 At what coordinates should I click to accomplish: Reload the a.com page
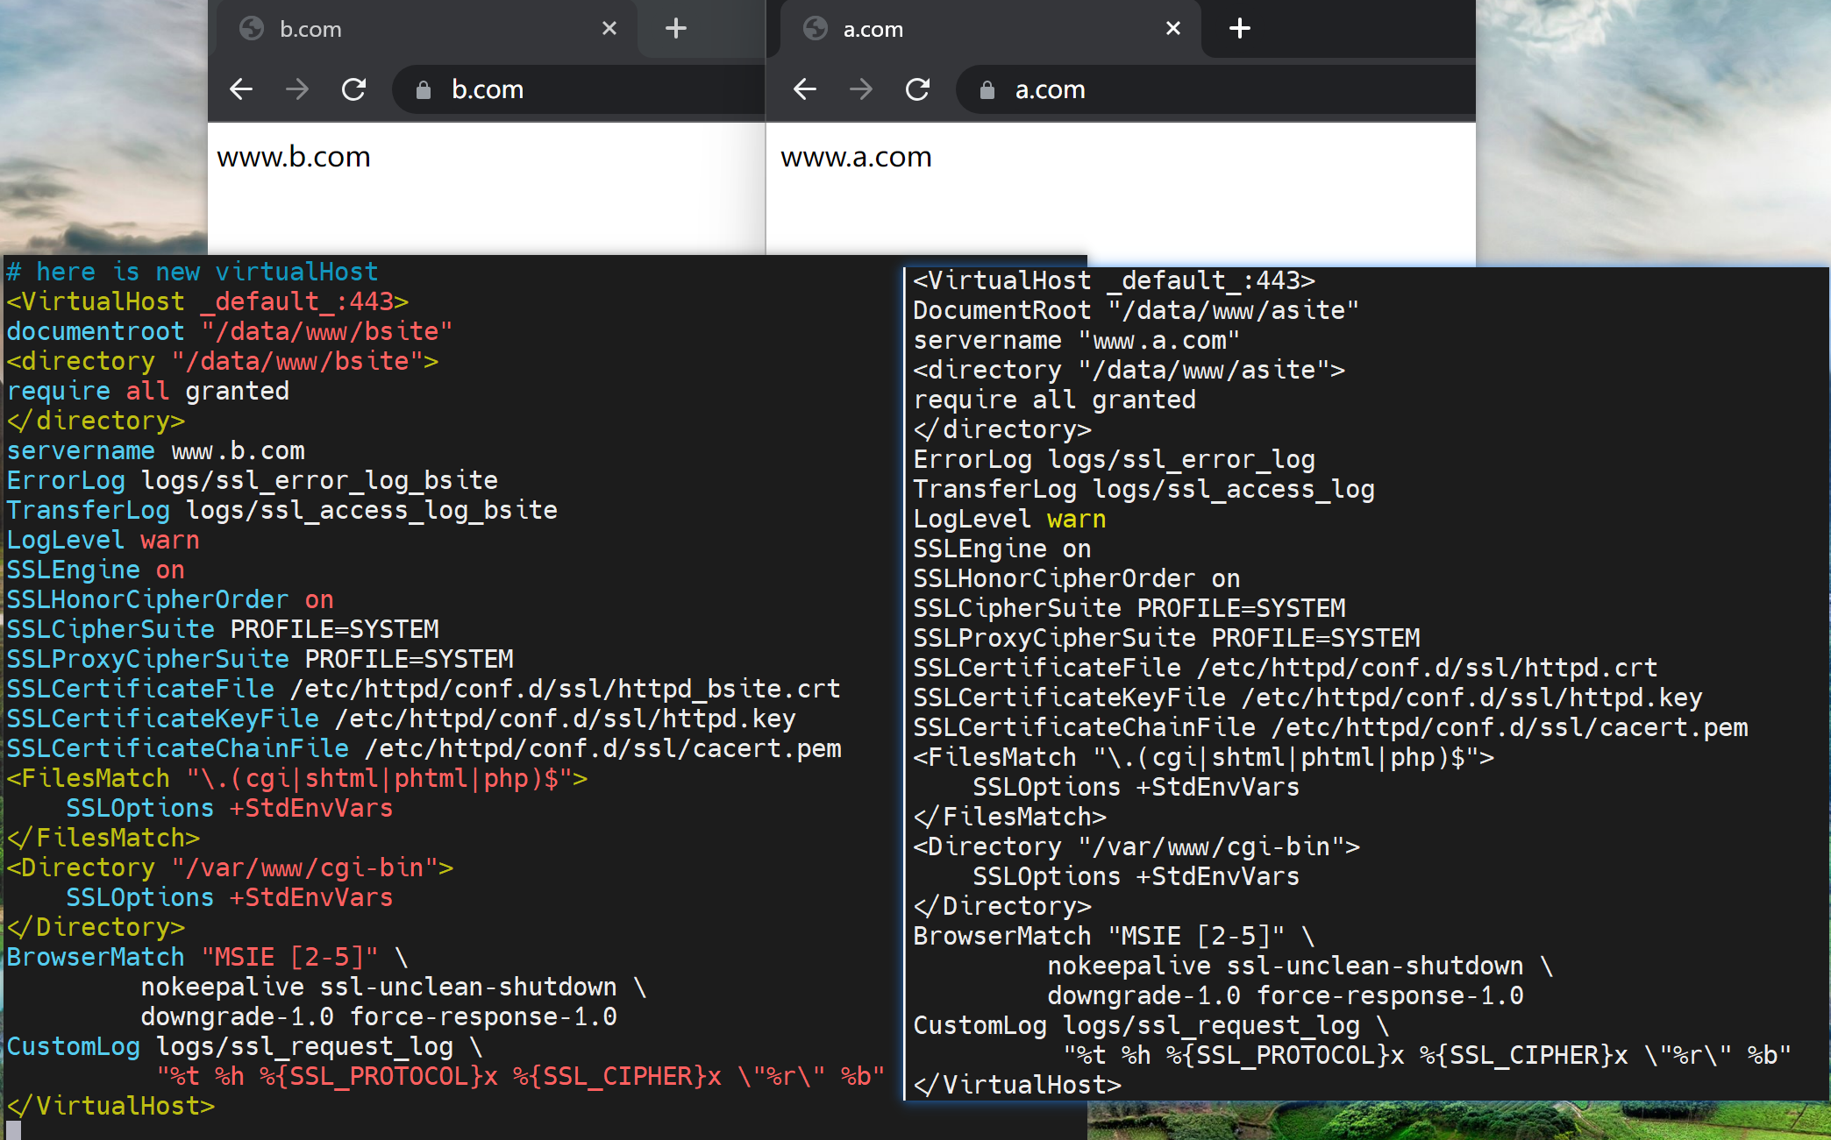917,89
